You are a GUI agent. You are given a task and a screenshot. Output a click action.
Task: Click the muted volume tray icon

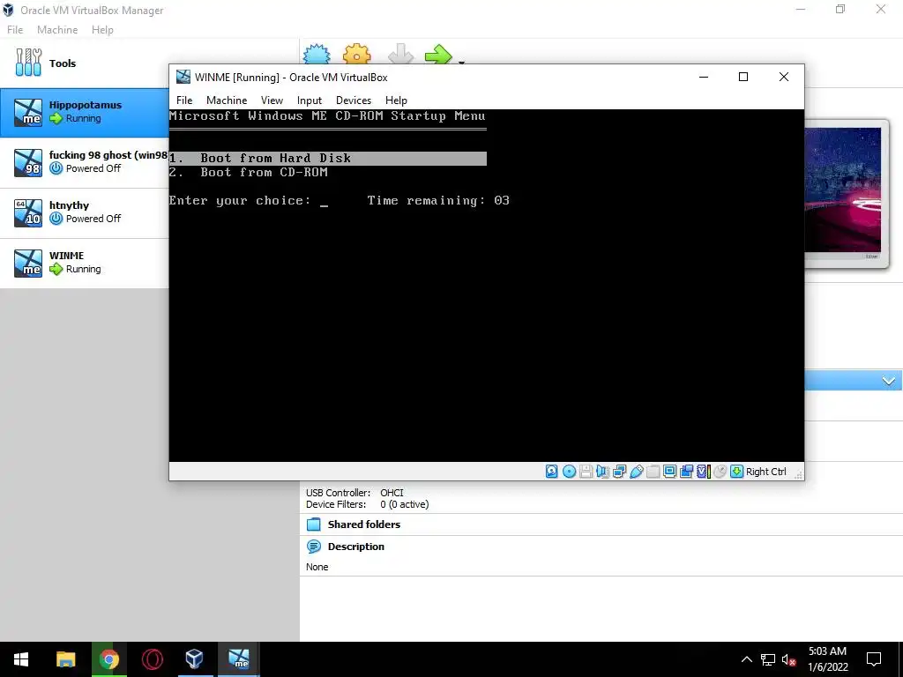(x=788, y=659)
